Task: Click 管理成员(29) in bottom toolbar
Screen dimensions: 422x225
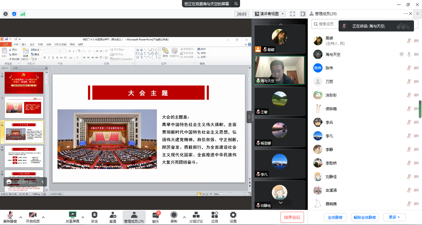Action: (134, 217)
